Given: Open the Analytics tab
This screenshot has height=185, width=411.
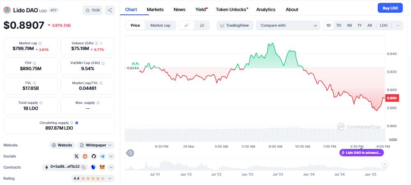Looking at the screenshot, I should [266, 9].
